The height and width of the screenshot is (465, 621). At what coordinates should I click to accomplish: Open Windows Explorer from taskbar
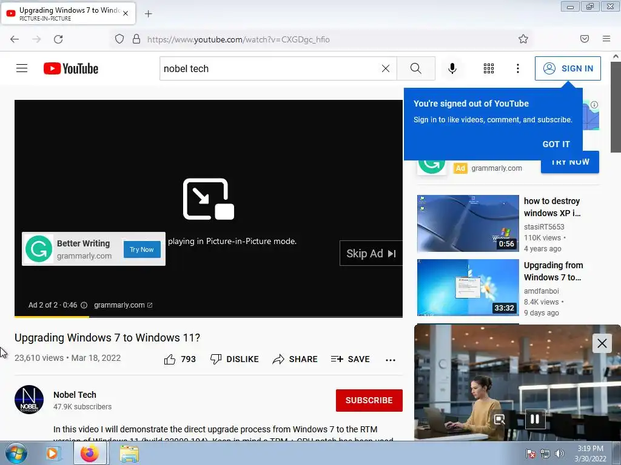(129, 453)
